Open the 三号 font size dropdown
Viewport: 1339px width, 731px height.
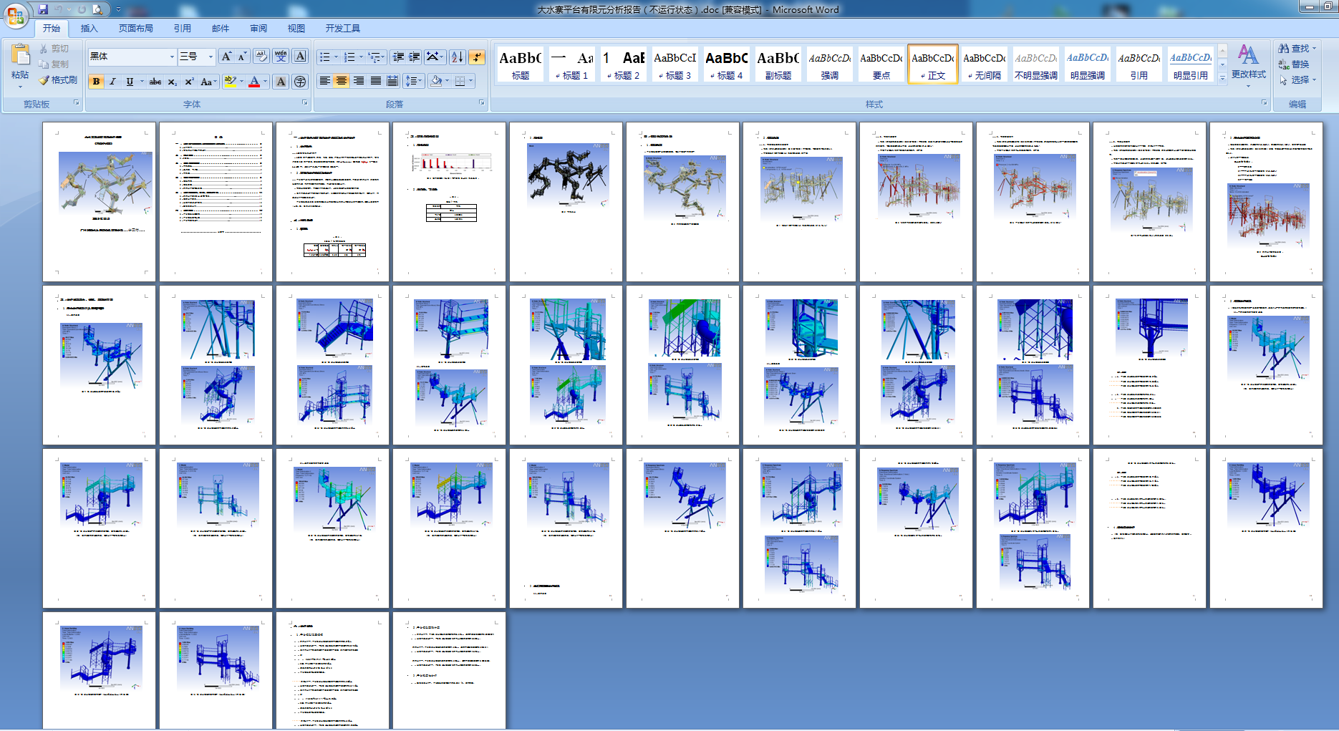211,57
